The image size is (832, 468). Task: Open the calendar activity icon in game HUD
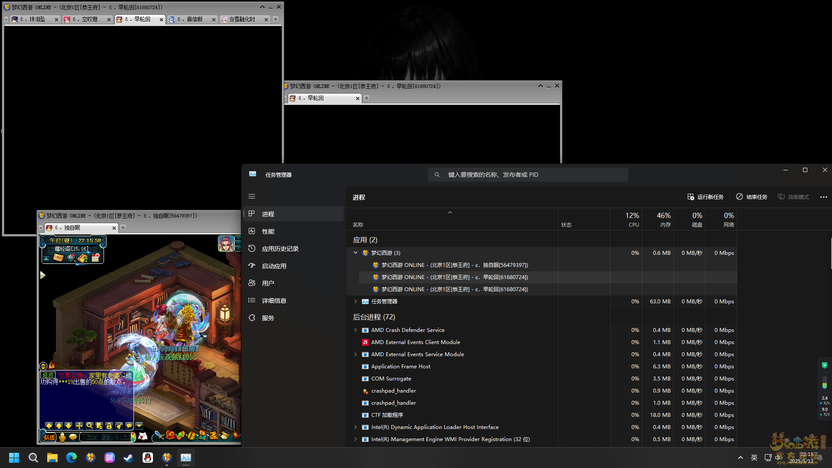[95, 258]
